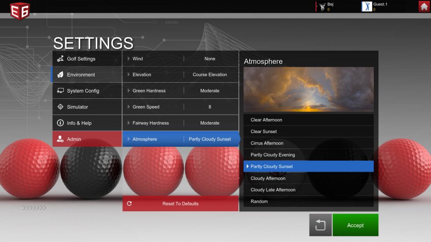The width and height of the screenshot is (431, 242).
Task: Open the Wind value None
Action: coord(210,58)
